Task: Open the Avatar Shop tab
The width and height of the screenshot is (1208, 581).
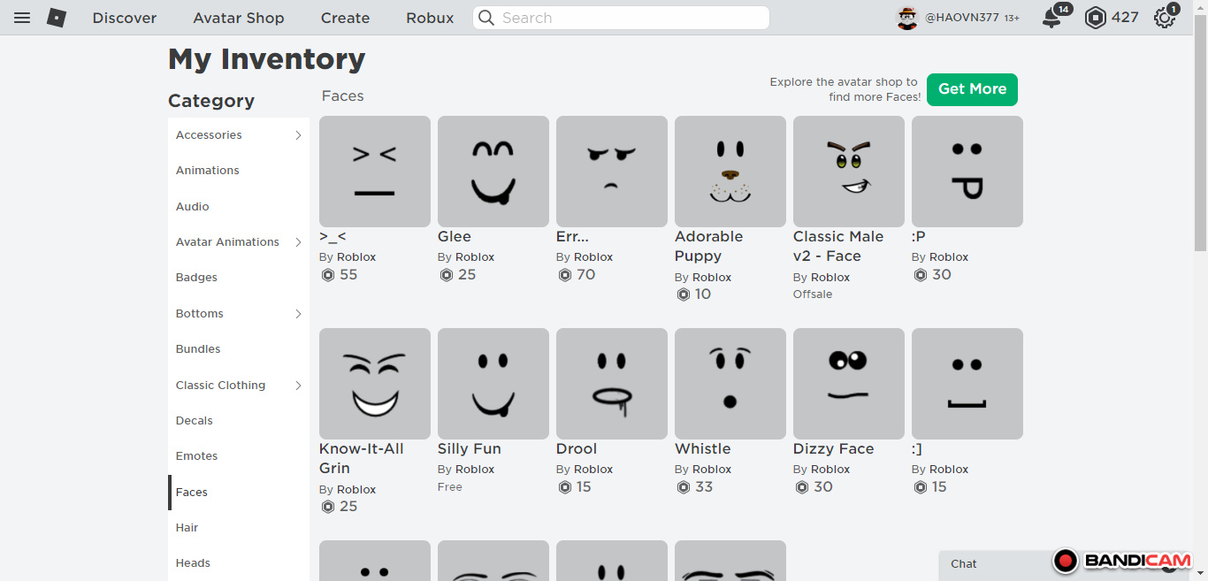Action: pos(239,18)
